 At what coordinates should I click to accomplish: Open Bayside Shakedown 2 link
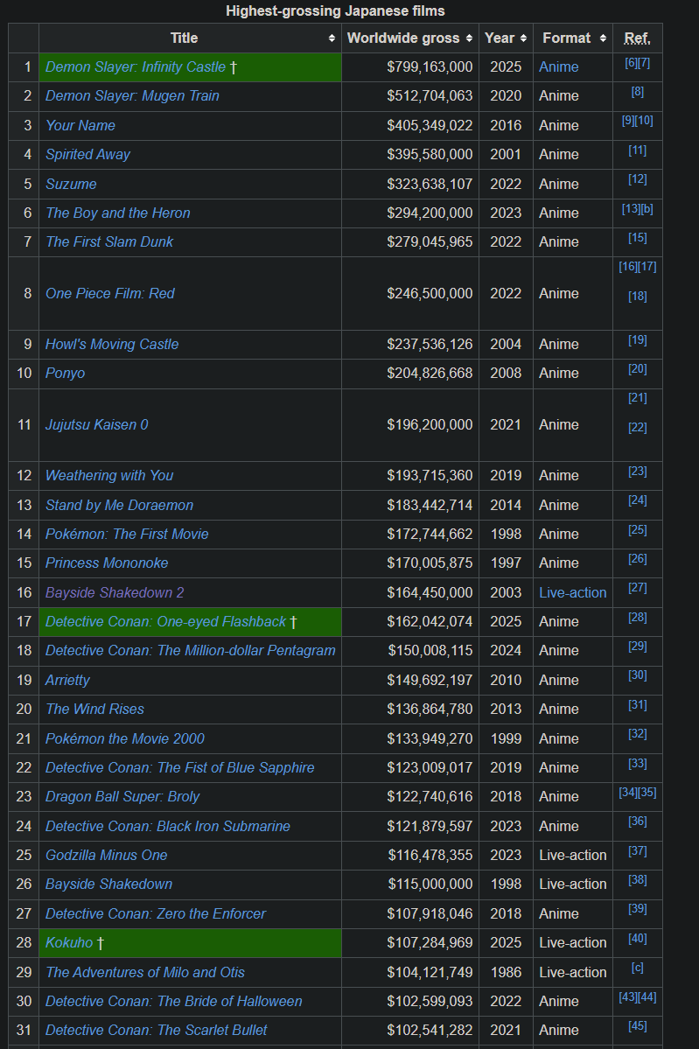coord(115,592)
